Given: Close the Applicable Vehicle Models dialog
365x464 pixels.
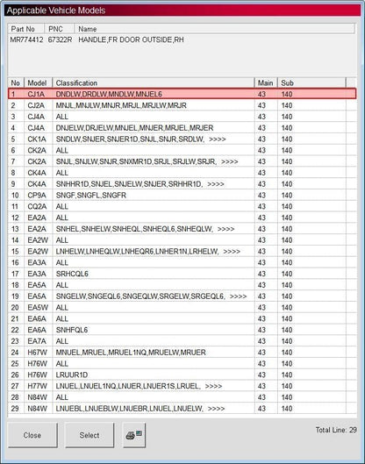Looking at the screenshot, I should click(x=32, y=435).
